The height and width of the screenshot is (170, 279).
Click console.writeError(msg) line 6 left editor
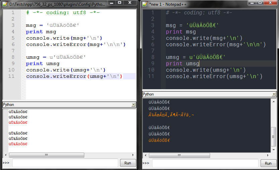[76, 44]
